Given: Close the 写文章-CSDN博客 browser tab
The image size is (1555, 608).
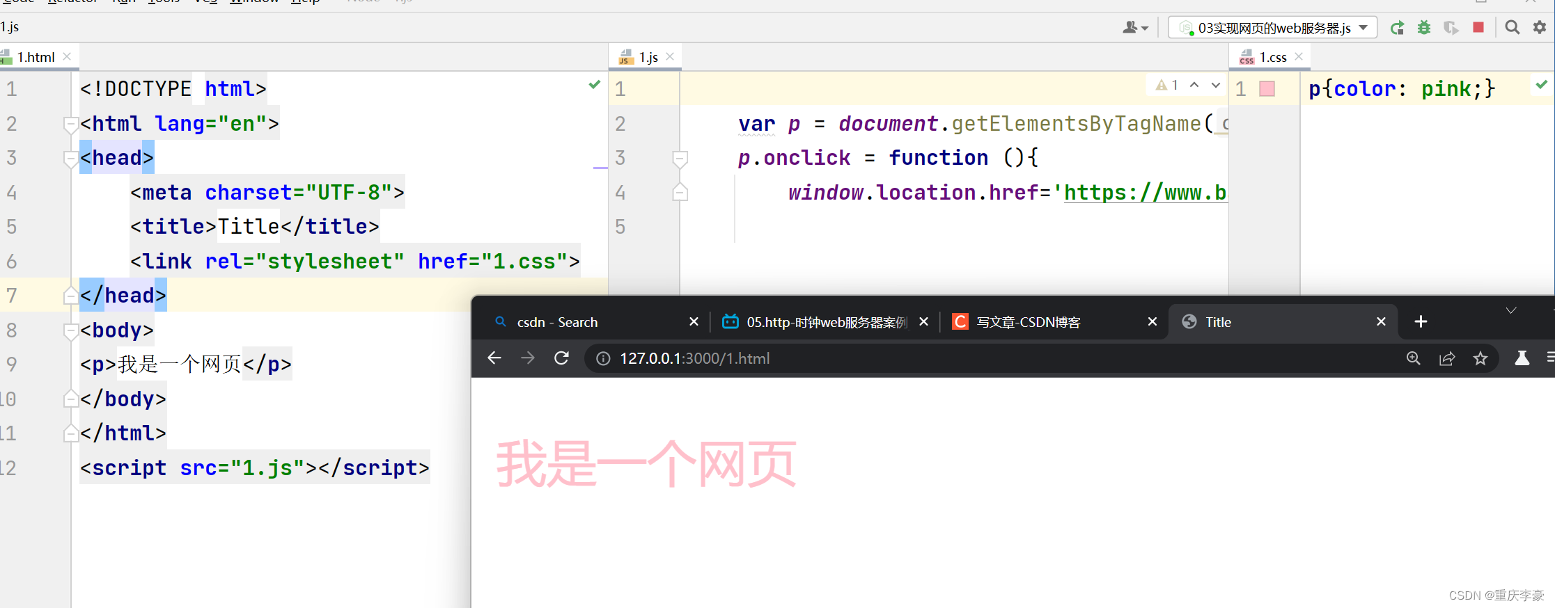Looking at the screenshot, I should 1152,321.
